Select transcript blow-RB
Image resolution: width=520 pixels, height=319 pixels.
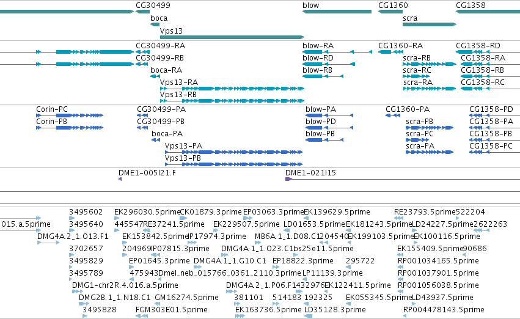click(323, 76)
